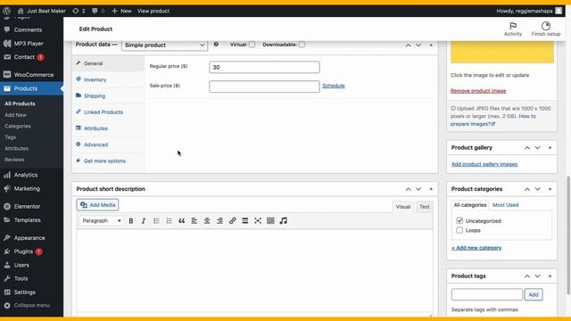This screenshot has height=321, width=571.
Task: Click Add product gallery images link
Action: pos(484,164)
